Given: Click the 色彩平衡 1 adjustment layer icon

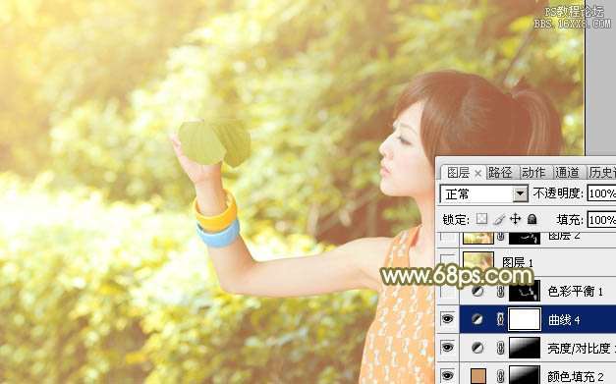Looking at the screenshot, I should point(477,291).
